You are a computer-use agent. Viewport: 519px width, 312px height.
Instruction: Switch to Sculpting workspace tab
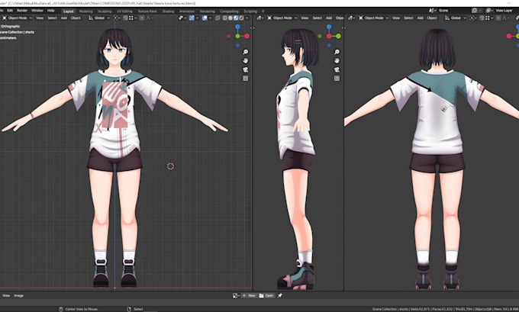105,11
